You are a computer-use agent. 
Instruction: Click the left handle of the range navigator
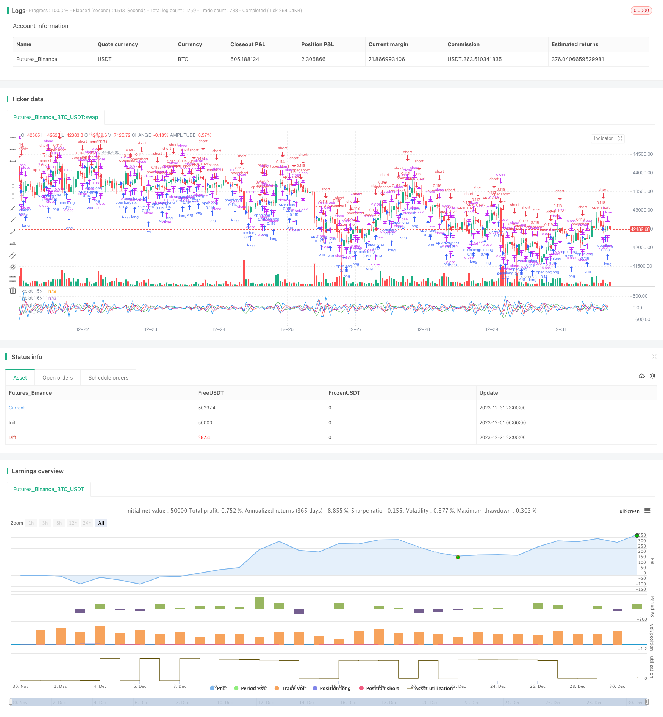pyautogui.click(x=11, y=702)
